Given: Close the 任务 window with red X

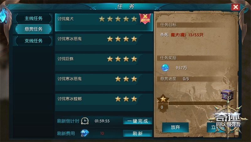Looking at the screenshot, I should 236,7.
